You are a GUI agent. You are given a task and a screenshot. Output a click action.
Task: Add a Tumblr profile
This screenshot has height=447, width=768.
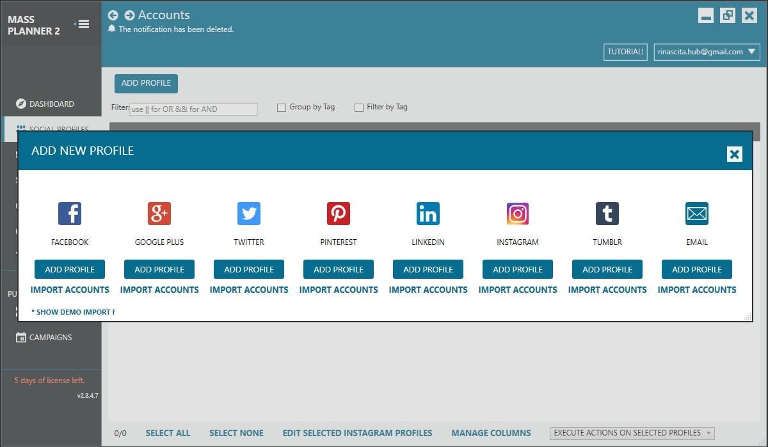click(x=607, y=269)
